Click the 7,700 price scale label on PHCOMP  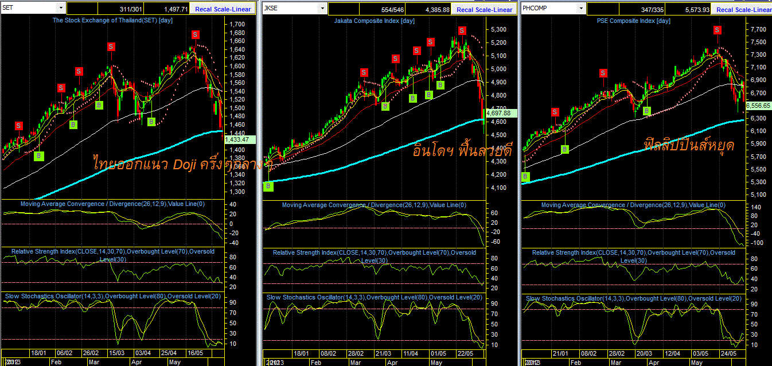coord(757,29)
